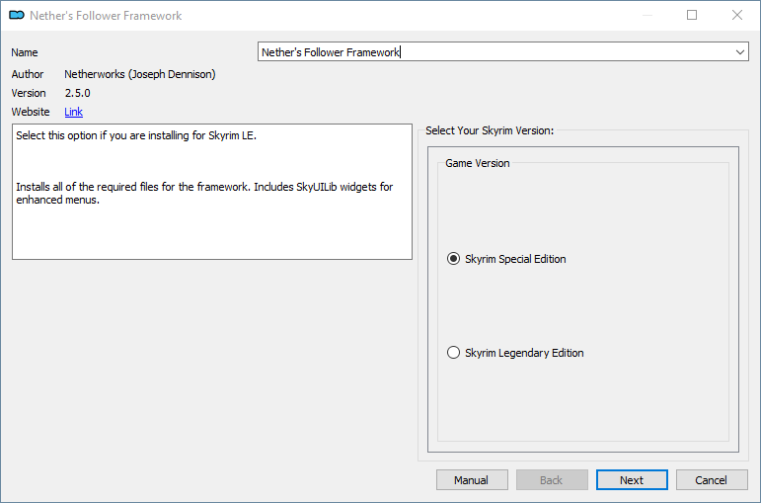Click the Mod Organizer icon in title bar
This screenshot has height=503, width=761.
coord(17,15)
